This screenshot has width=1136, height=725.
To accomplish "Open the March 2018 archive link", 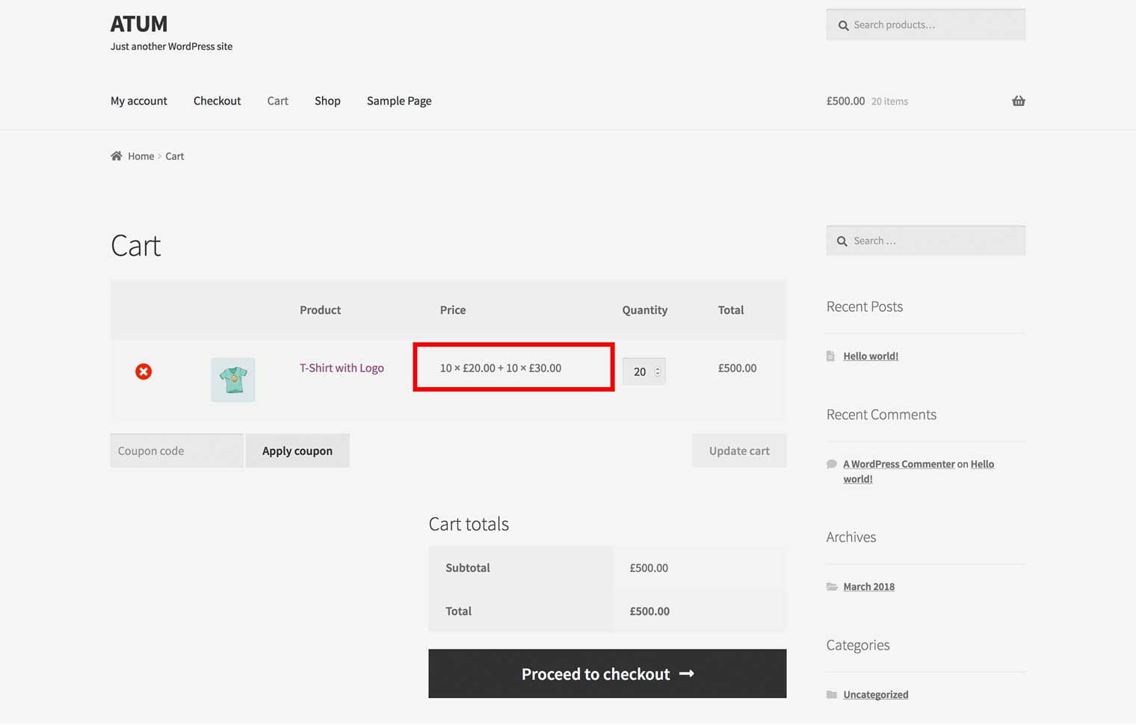I will coord(868,587).
